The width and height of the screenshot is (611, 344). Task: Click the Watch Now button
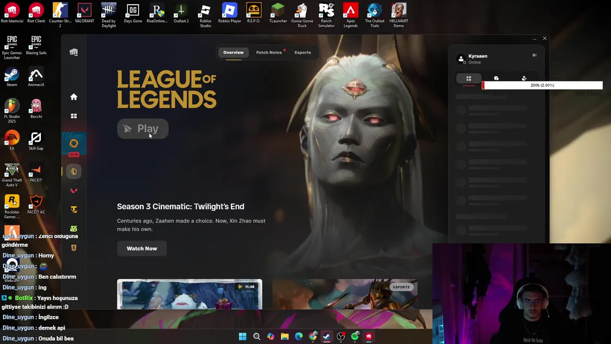coord(142,248)
